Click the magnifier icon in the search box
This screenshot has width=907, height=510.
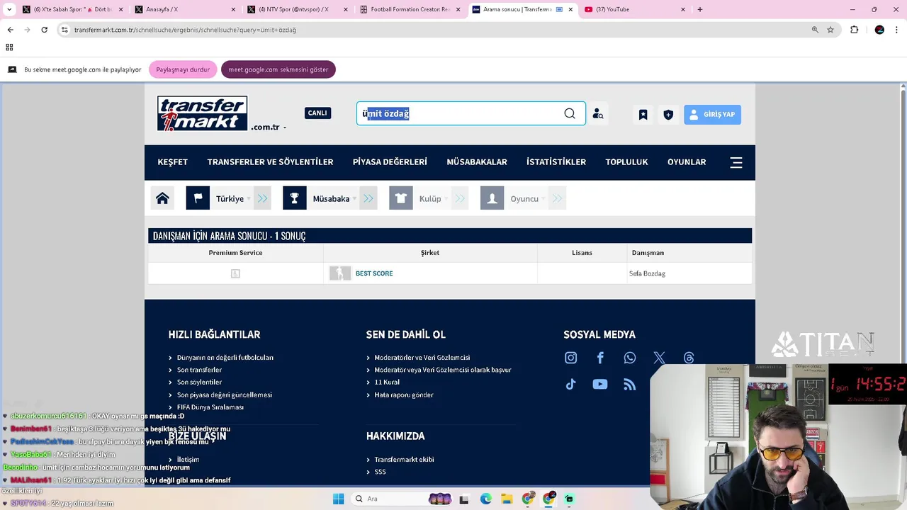570,113
